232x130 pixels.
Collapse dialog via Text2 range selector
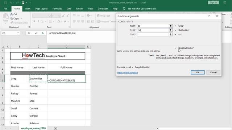pos(171,30)
